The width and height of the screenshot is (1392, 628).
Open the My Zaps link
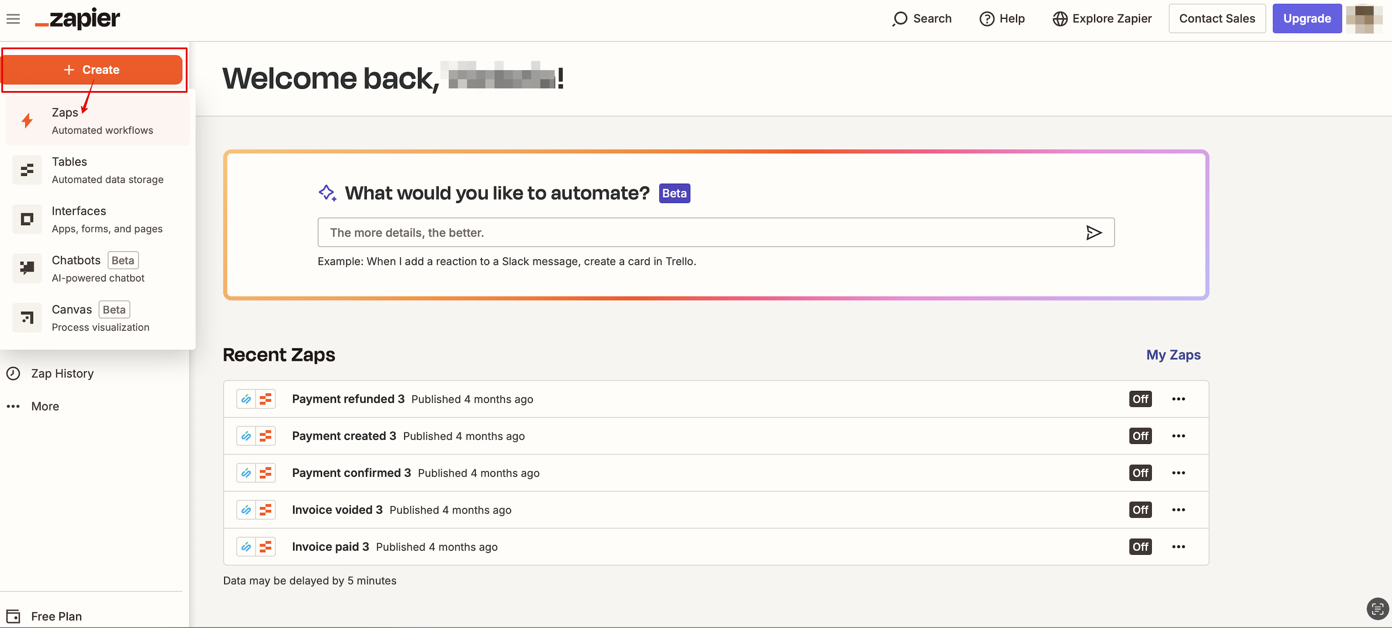click(1173, 355)
